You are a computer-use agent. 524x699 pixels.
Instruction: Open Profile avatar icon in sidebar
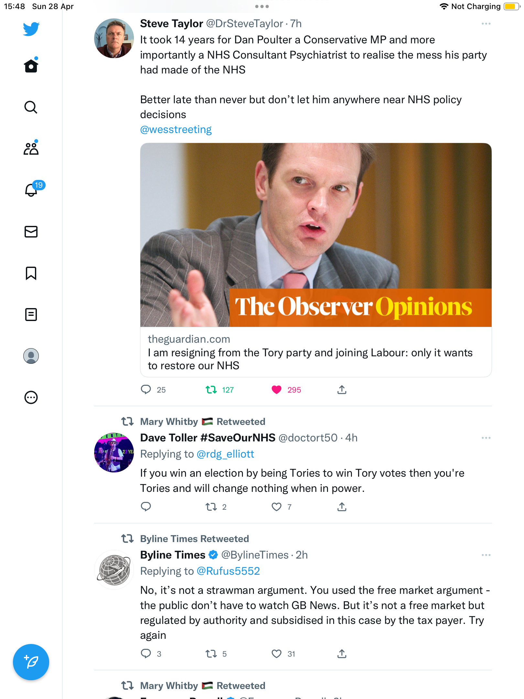coord(31,356)
